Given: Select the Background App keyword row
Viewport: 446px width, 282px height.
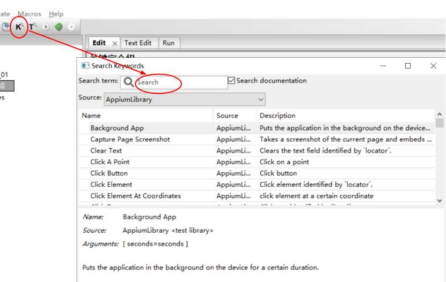Looking at the screenshot, I should [257, 128].
